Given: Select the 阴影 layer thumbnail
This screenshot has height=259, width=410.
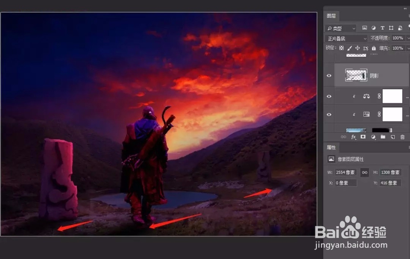Looking at the screenshot, I should (x=356, y=75).
